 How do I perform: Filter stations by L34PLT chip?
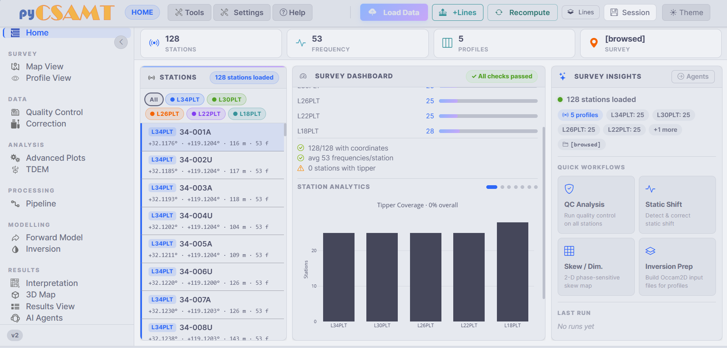[x=185, y=100]
